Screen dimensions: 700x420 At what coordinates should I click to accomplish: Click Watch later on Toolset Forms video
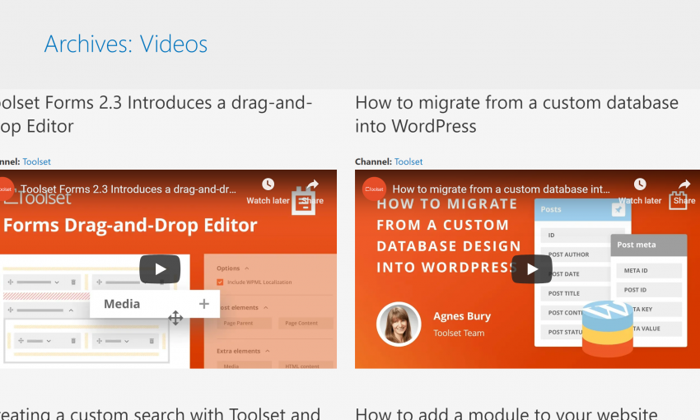pyautogui.click(x=268, y=192)
